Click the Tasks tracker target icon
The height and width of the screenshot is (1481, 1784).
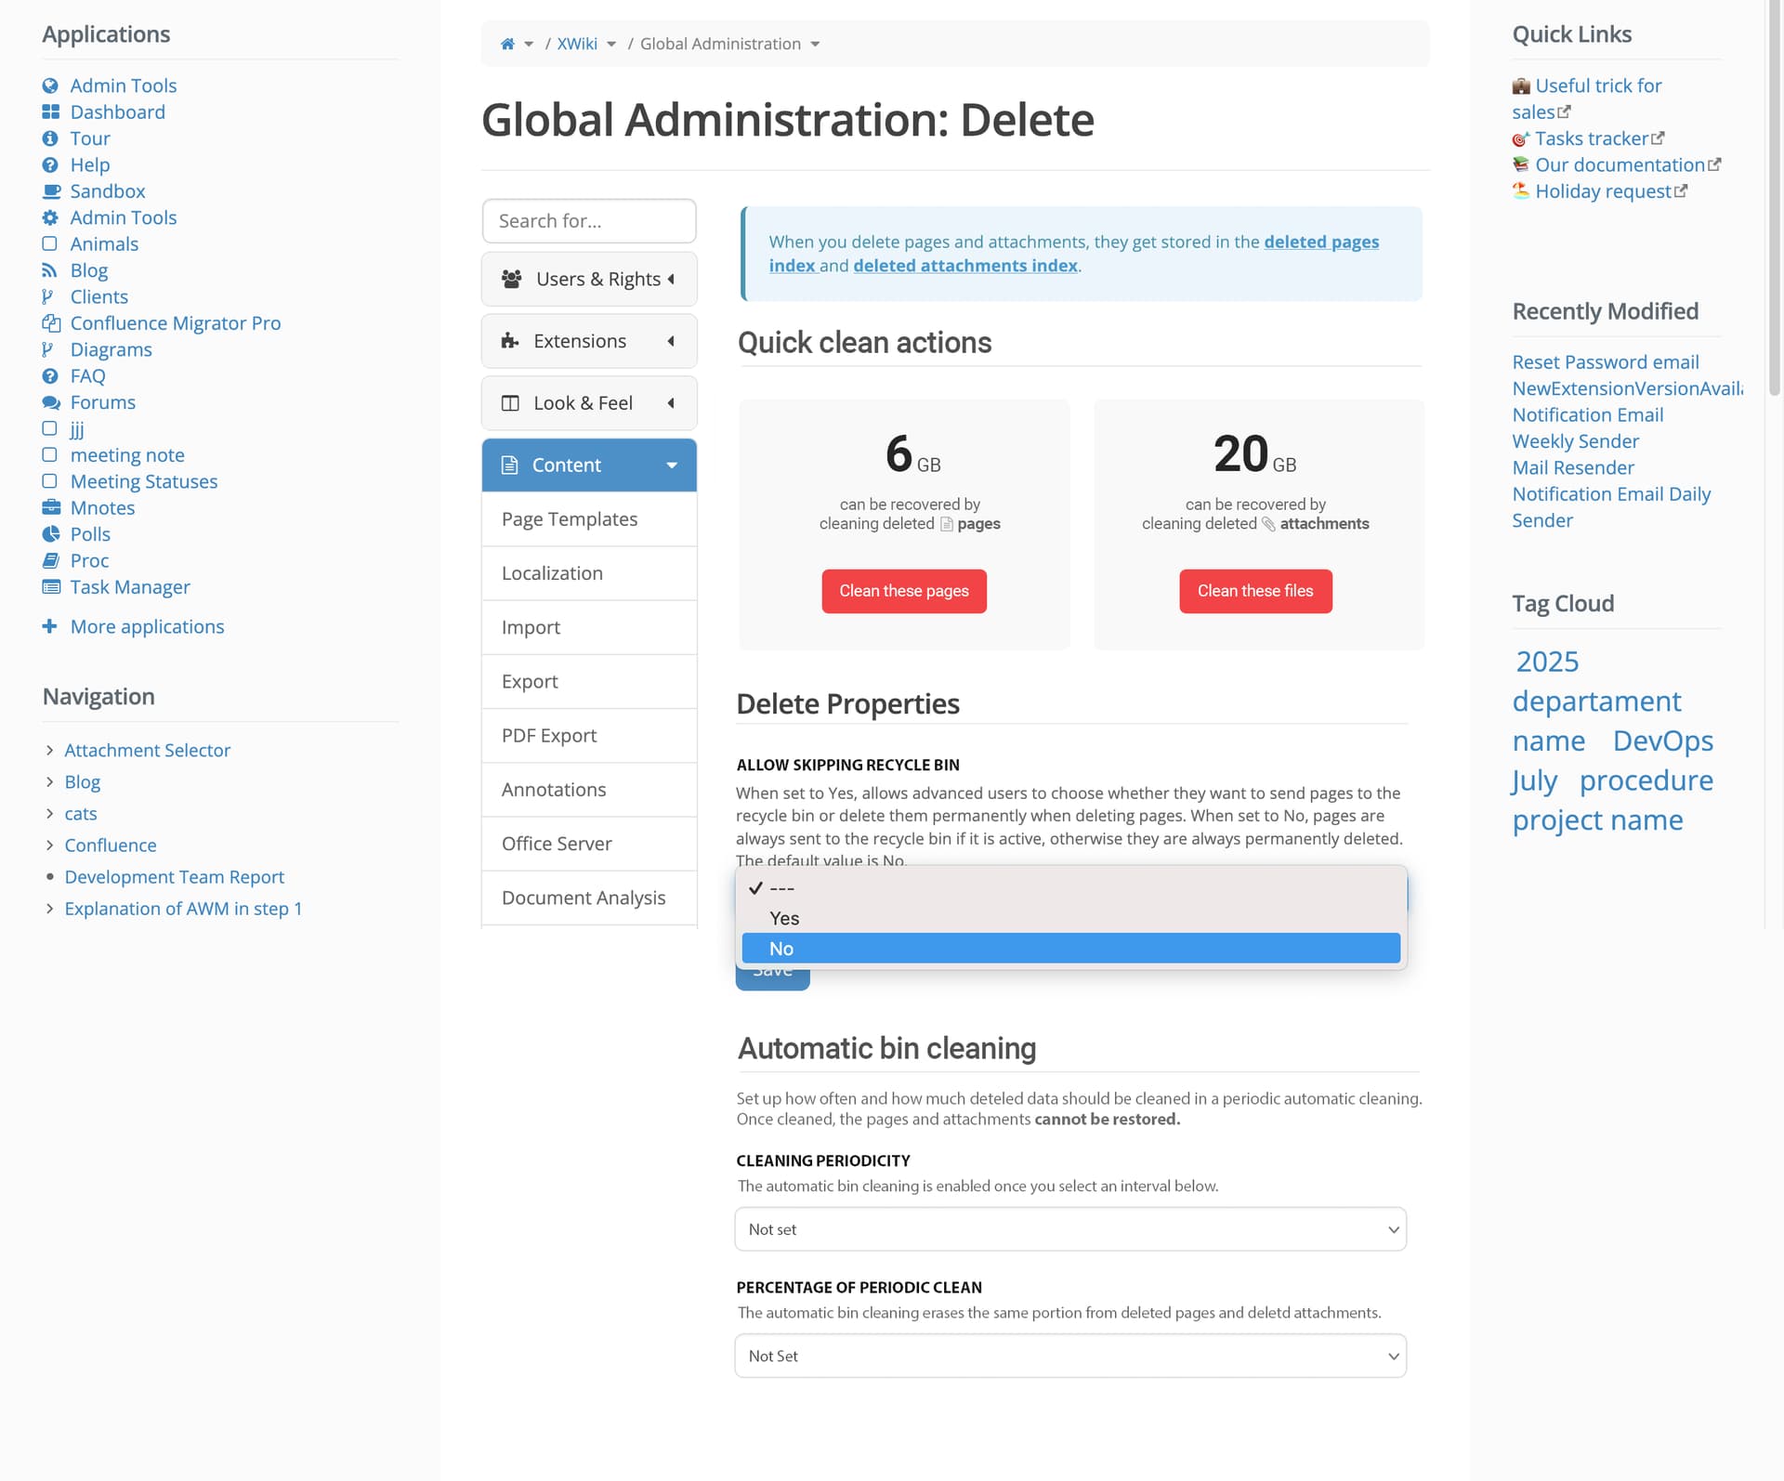tap(1520, 139)
